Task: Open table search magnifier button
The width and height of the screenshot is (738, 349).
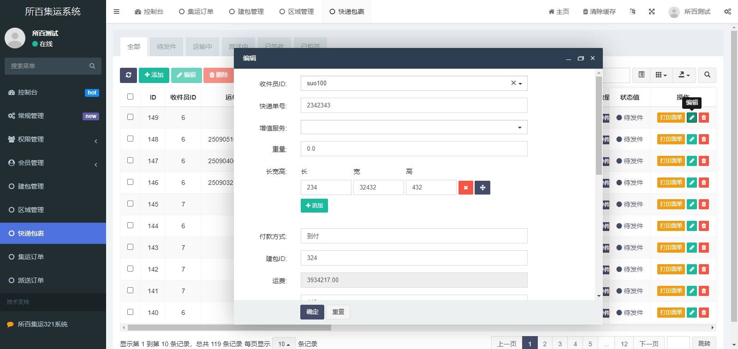Action: [x=707, y=75]
